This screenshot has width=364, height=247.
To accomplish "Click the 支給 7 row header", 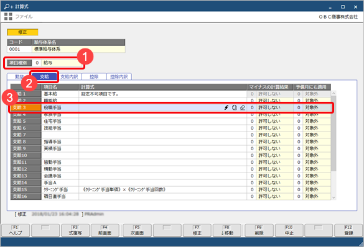I will [x=26, y=135].
